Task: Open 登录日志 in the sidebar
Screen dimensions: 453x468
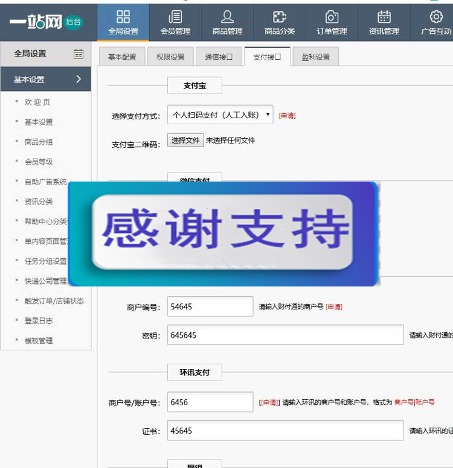Action: (x=39, y=321)
